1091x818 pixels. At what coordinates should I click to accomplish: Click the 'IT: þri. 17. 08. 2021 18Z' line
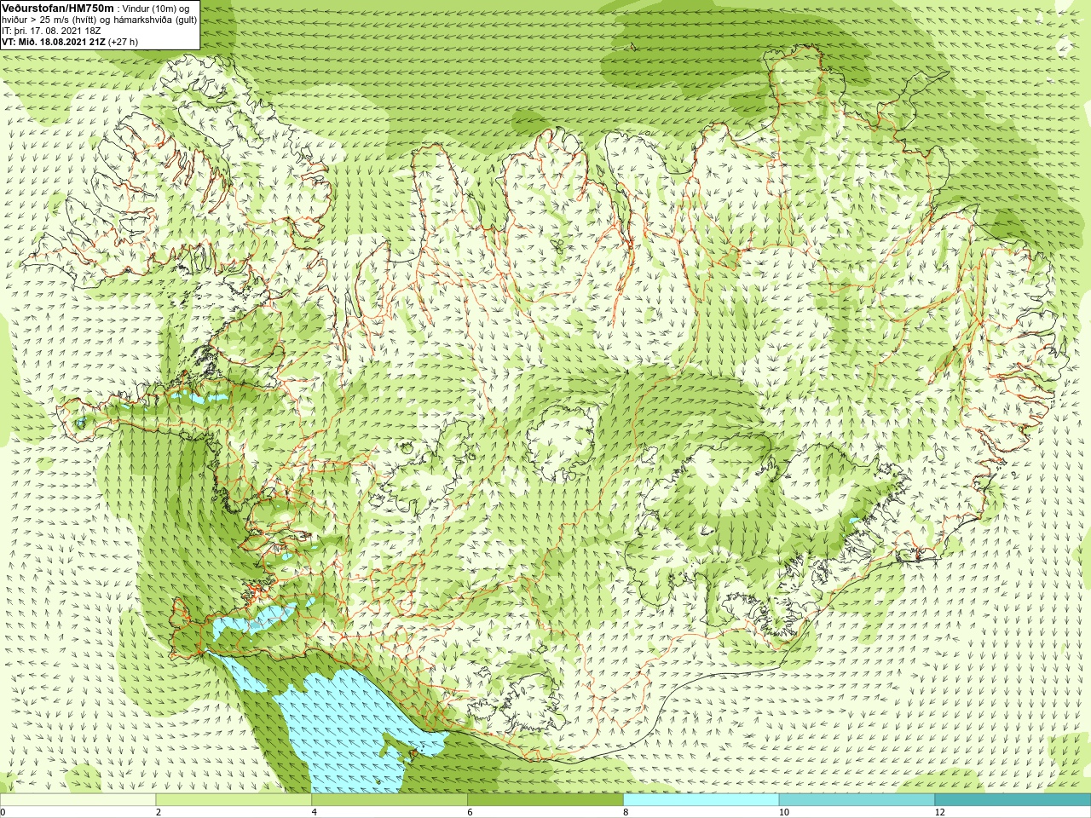click(51, 30)
